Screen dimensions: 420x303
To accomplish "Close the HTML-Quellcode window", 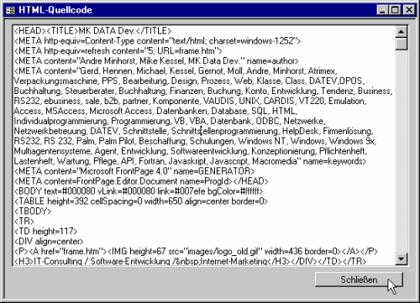I will click(409, 10).
